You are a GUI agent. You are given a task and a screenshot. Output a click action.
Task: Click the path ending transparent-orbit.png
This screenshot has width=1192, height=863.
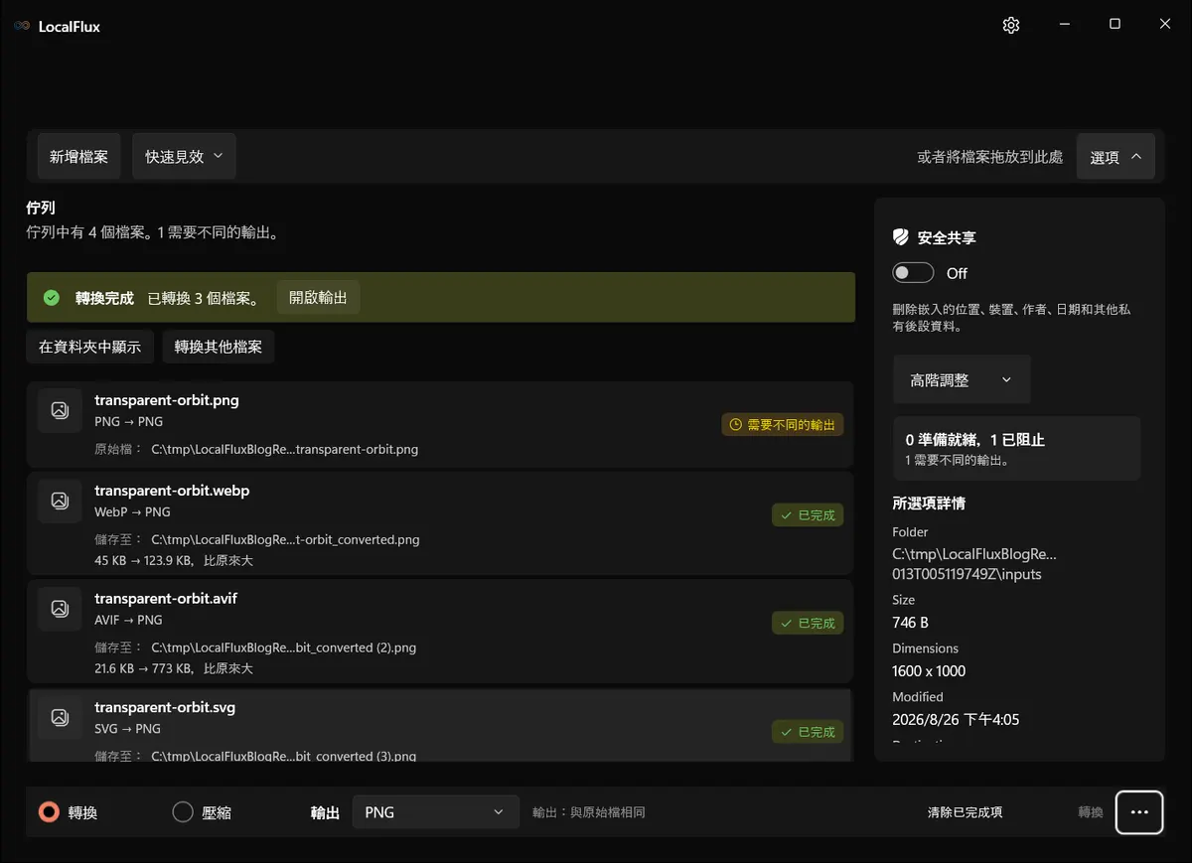(284, 449)
